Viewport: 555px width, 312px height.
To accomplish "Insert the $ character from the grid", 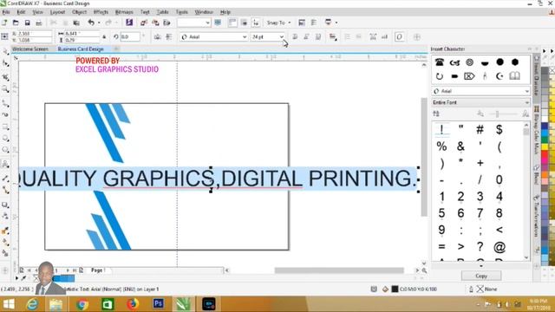I will (499, 129).
